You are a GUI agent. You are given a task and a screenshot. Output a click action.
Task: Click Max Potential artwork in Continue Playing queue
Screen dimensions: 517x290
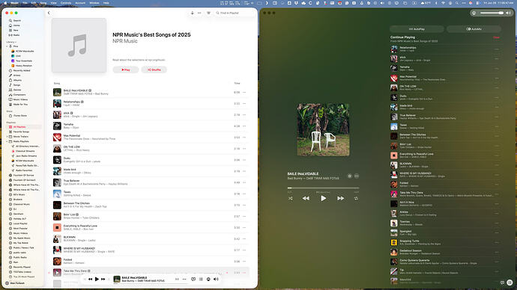(x=393, y=78)
